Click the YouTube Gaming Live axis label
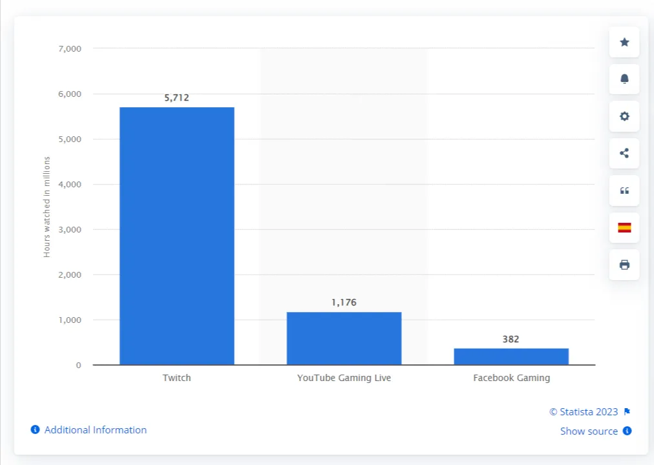654x465 pixels. (x=344, y=378)
